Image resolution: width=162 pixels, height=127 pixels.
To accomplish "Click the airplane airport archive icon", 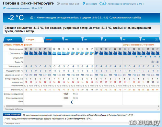I will pyautogui.click(x=5, y=8).
